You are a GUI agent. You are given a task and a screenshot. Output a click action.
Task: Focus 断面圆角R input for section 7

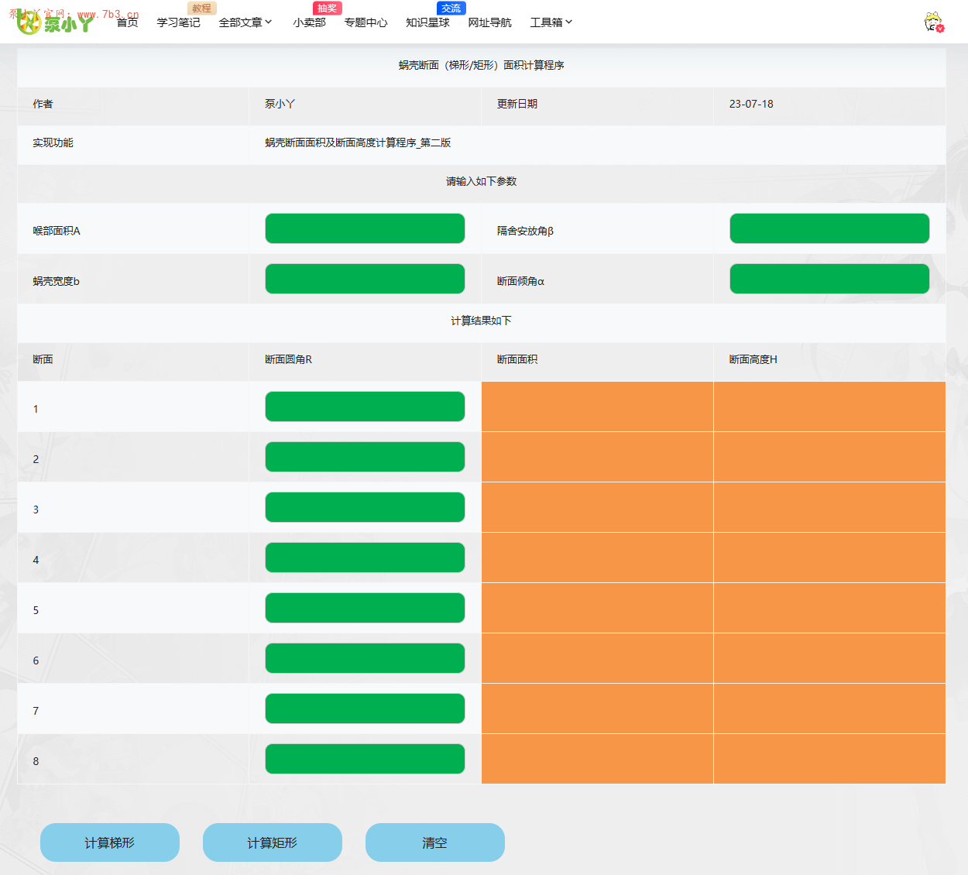point(365,709)
